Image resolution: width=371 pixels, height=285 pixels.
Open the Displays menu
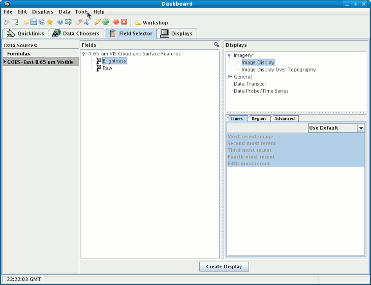(42, 12)
